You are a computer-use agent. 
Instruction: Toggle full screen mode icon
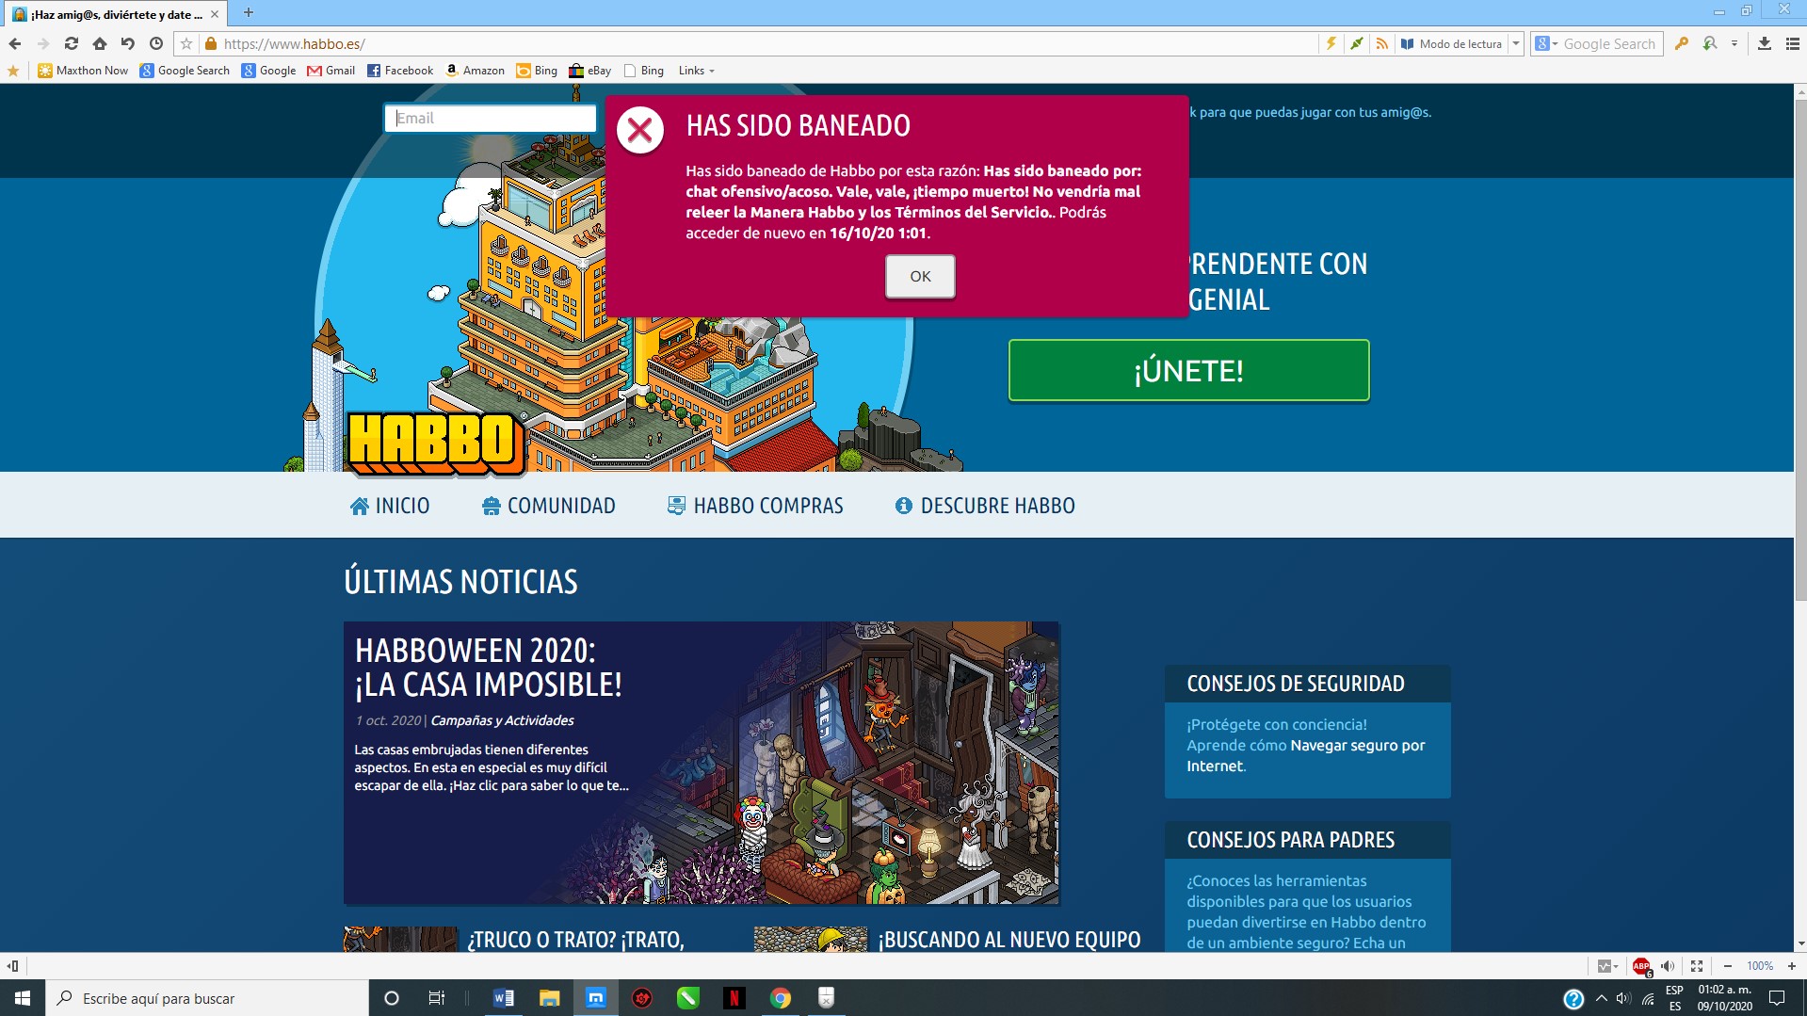(x=1697, y=965)
